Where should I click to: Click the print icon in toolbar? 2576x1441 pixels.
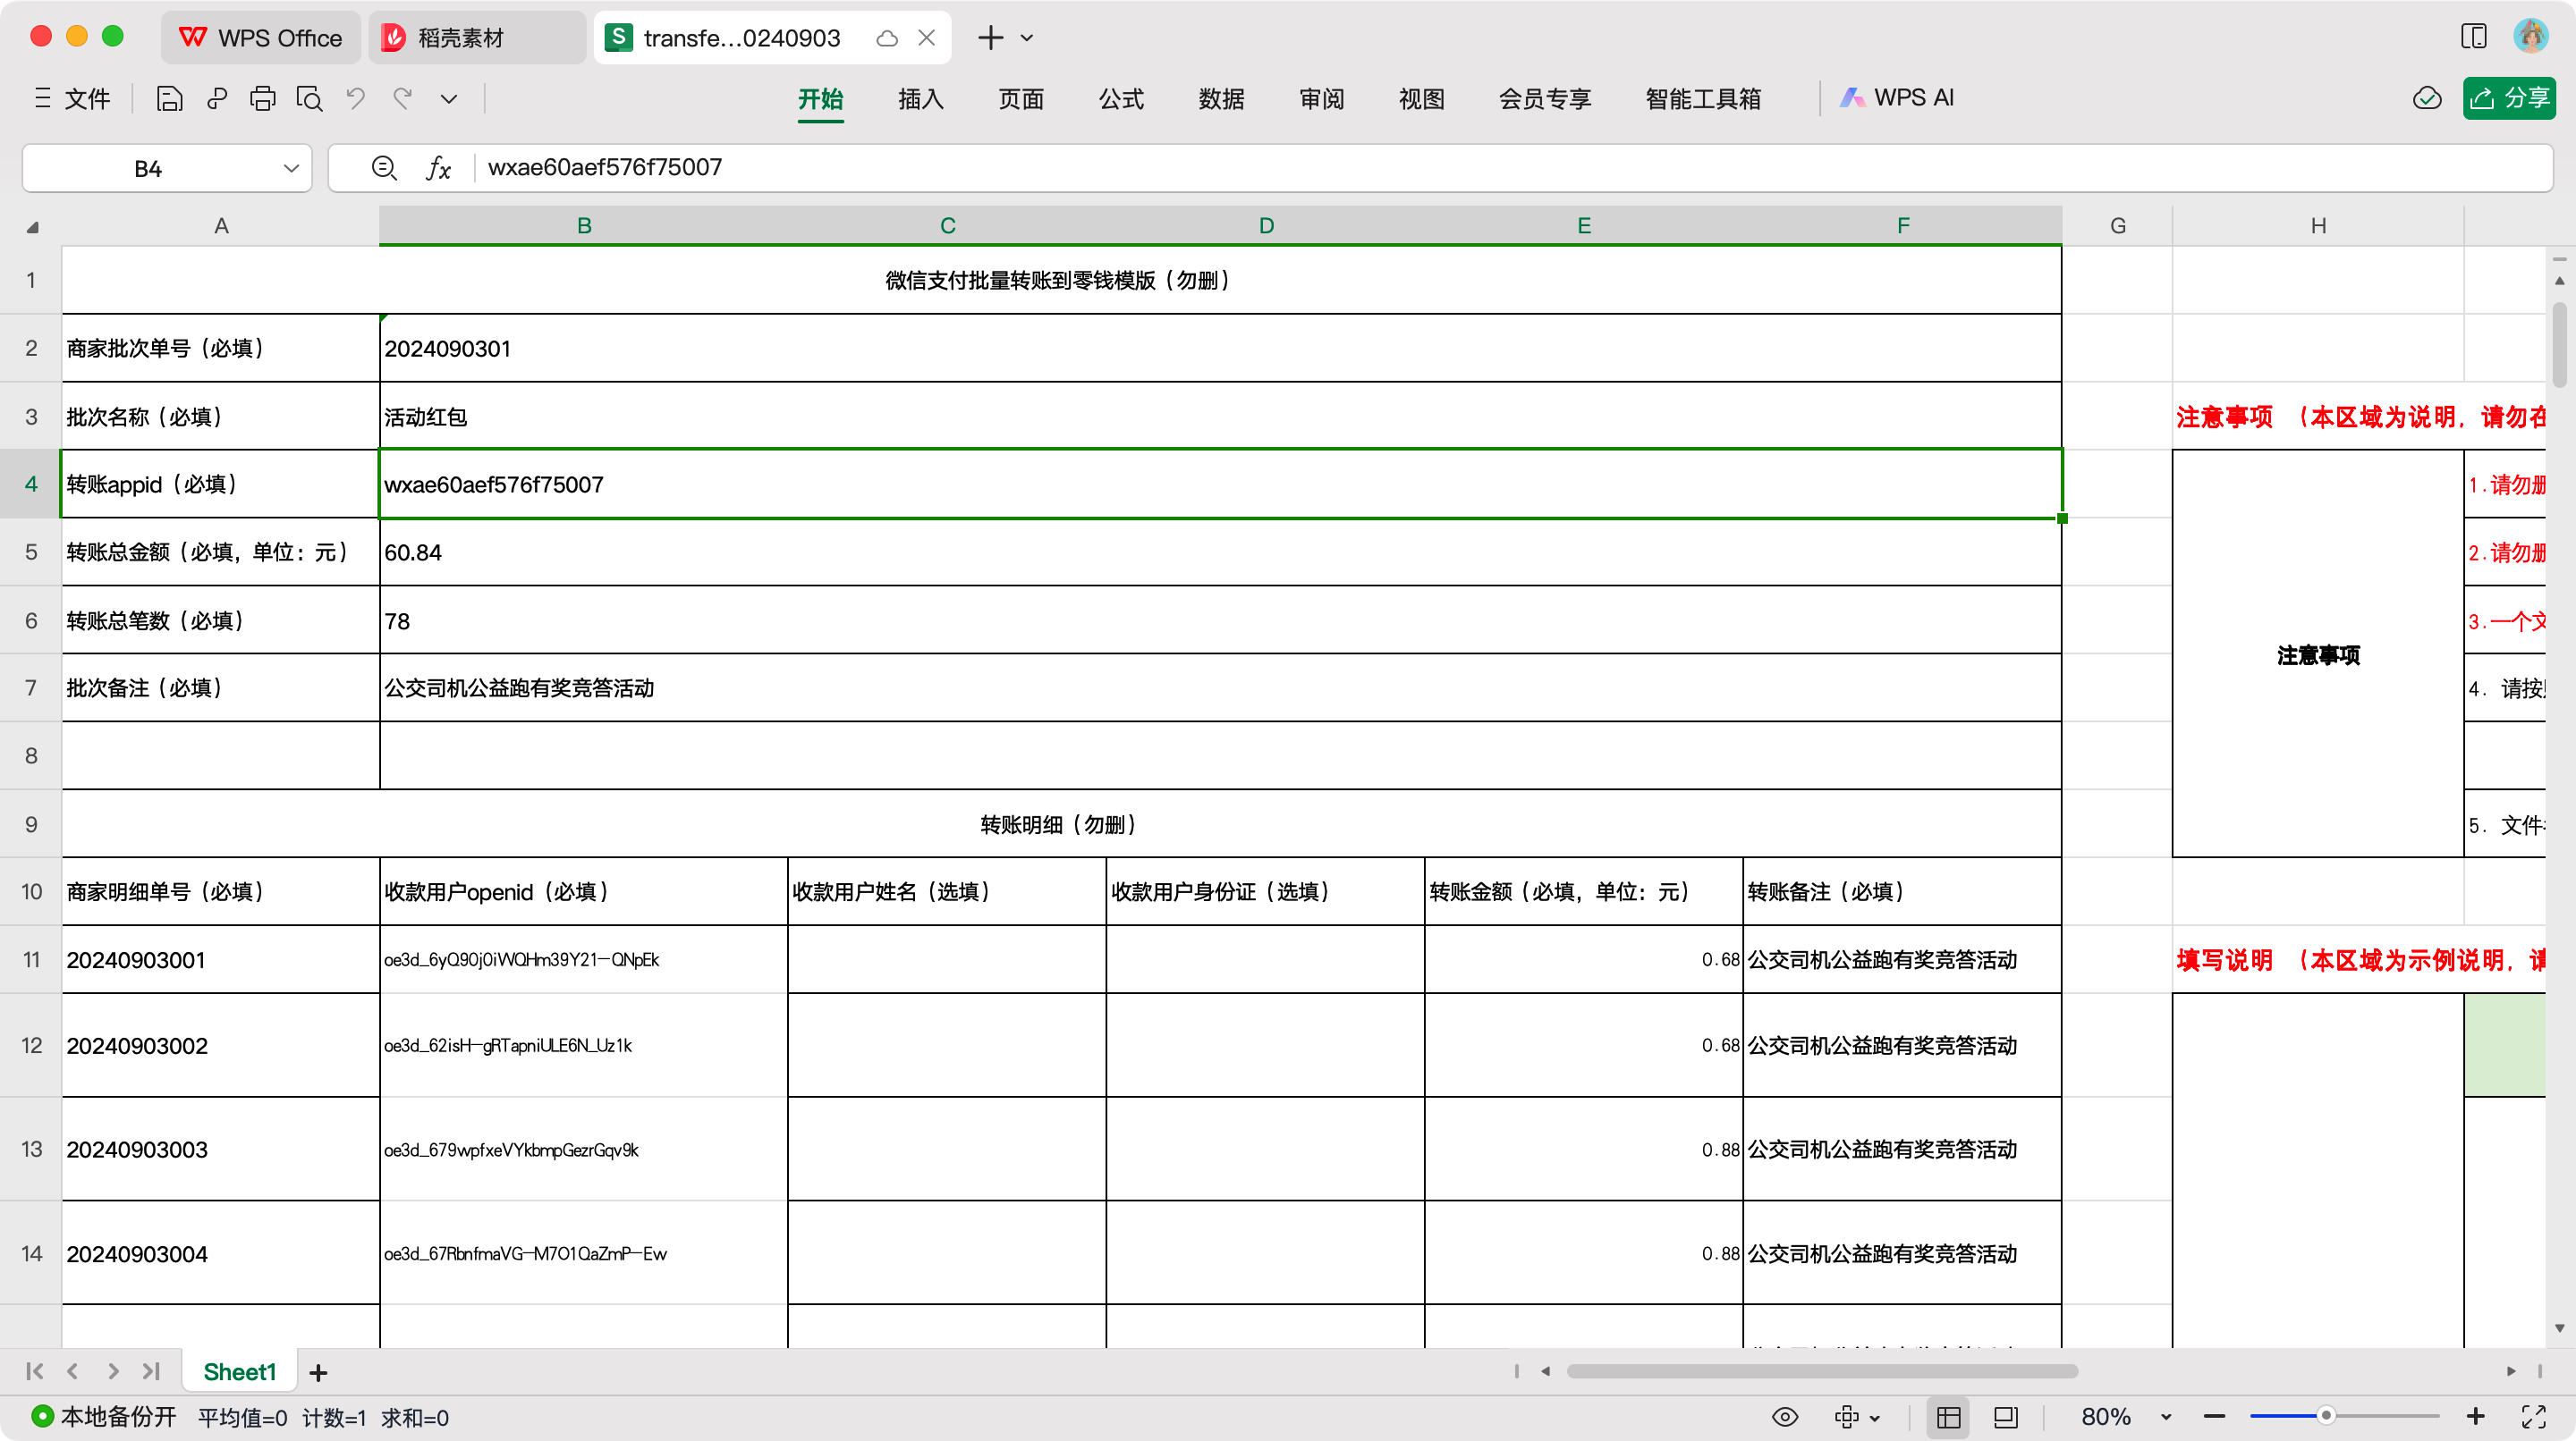[262, 98]
